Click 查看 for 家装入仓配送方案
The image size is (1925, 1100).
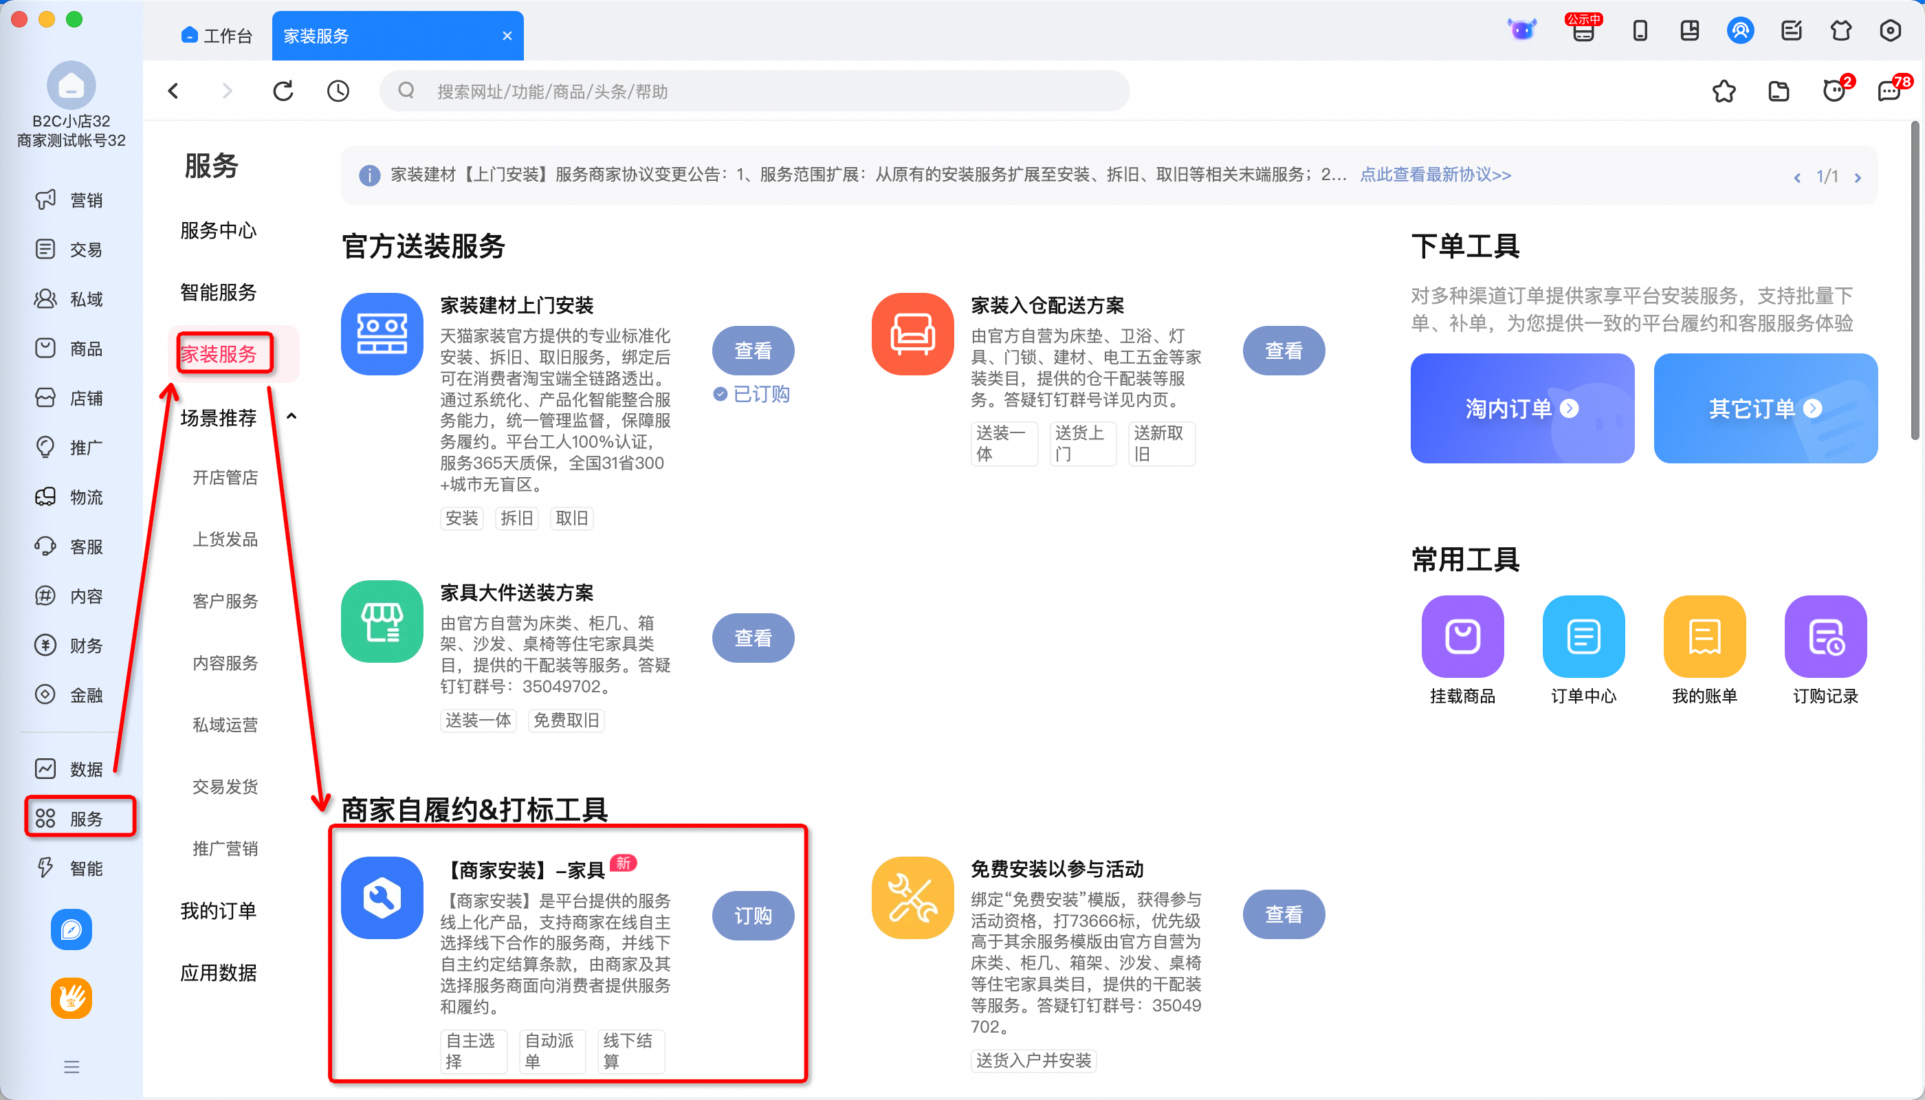tap(1283, 351)
